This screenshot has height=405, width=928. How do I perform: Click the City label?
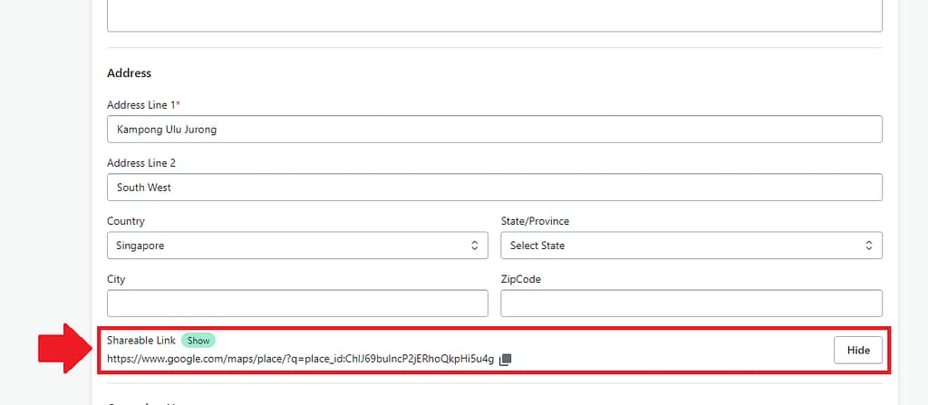[116, 279]
